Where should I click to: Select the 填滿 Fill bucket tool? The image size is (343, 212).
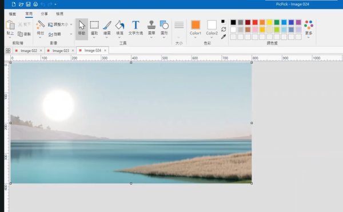pos(119,25)
